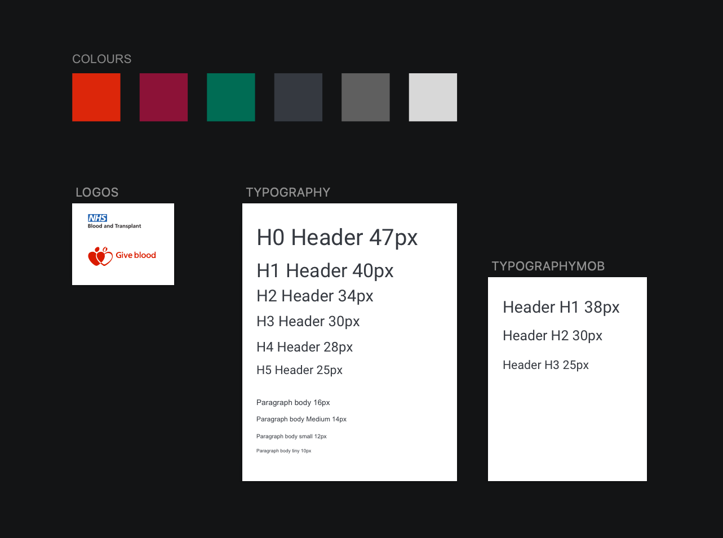The image size is (723, 538).
Task: Select the TYPOGRAPHYMOB frame label
Action: click(x=548, y=266)
